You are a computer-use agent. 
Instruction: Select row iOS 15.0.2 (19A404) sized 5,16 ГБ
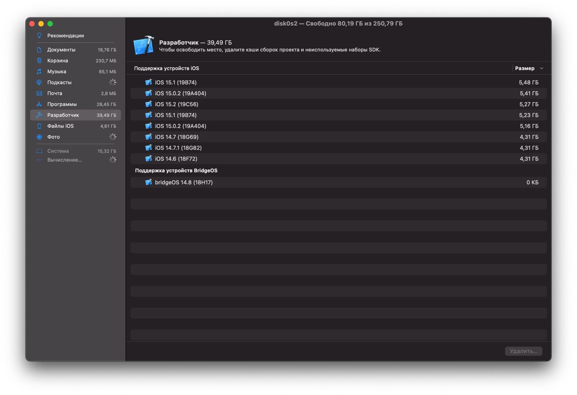tap(339, 126)
